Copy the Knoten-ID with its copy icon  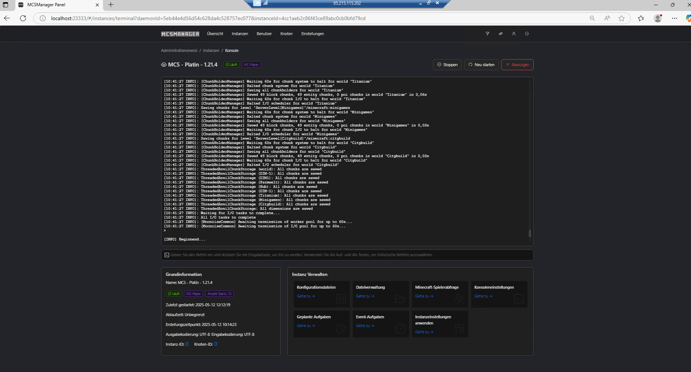pyautogui.click(x=215, y=344)
